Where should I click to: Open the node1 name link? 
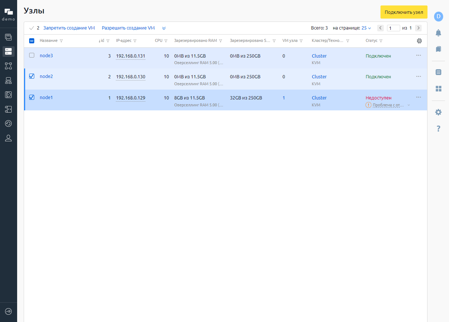46,98
